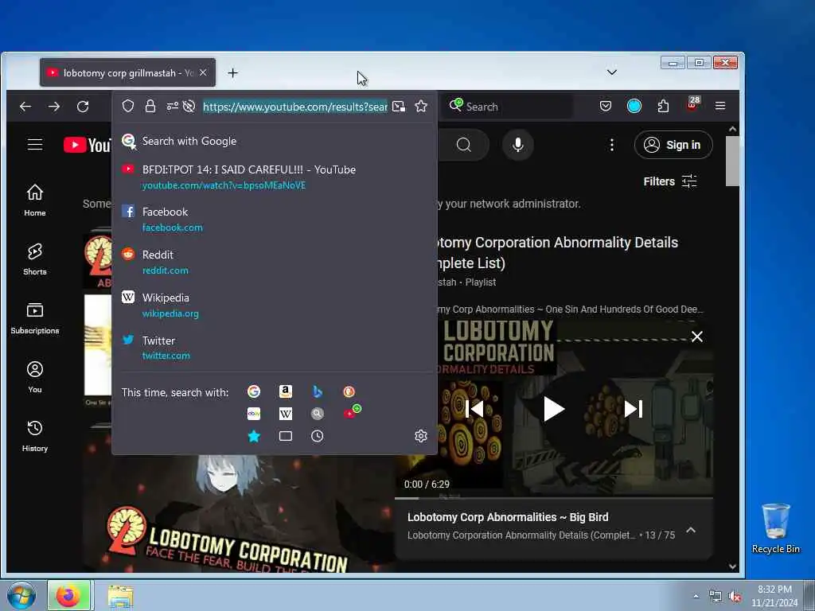Open the You section

35,376
